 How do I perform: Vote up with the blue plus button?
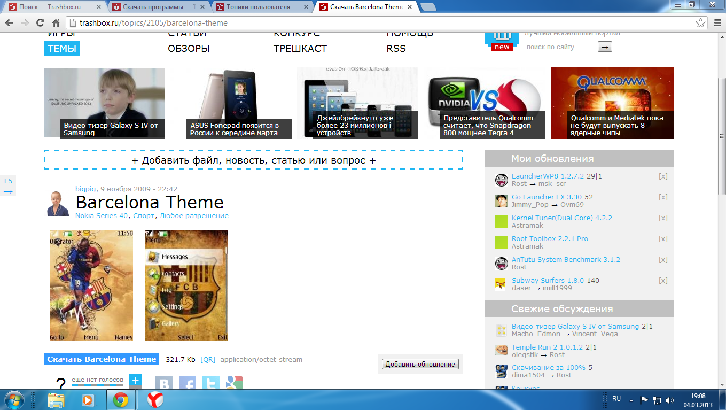(x=136, y=381)
